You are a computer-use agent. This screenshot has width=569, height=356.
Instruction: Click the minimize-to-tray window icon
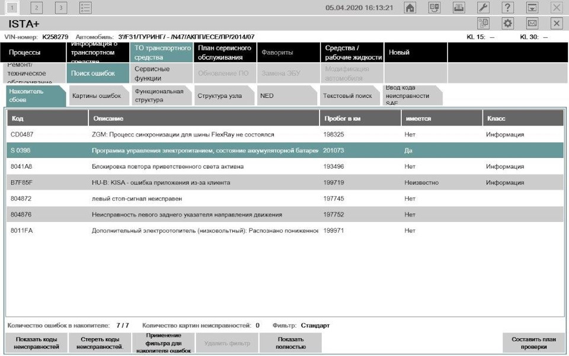point(532,8)
